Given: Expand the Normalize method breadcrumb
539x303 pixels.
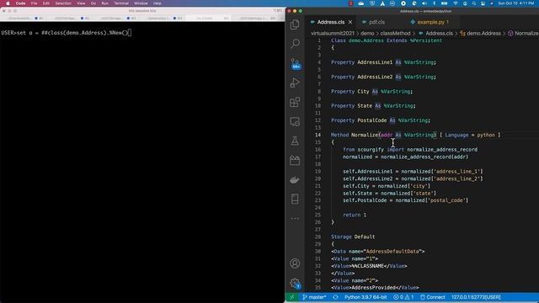Looking at the screenshot, I should click(523, 34).
